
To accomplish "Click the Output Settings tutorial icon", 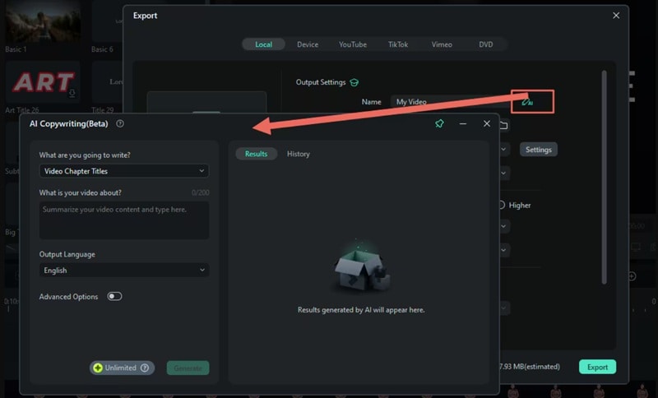I will point(354,82).
